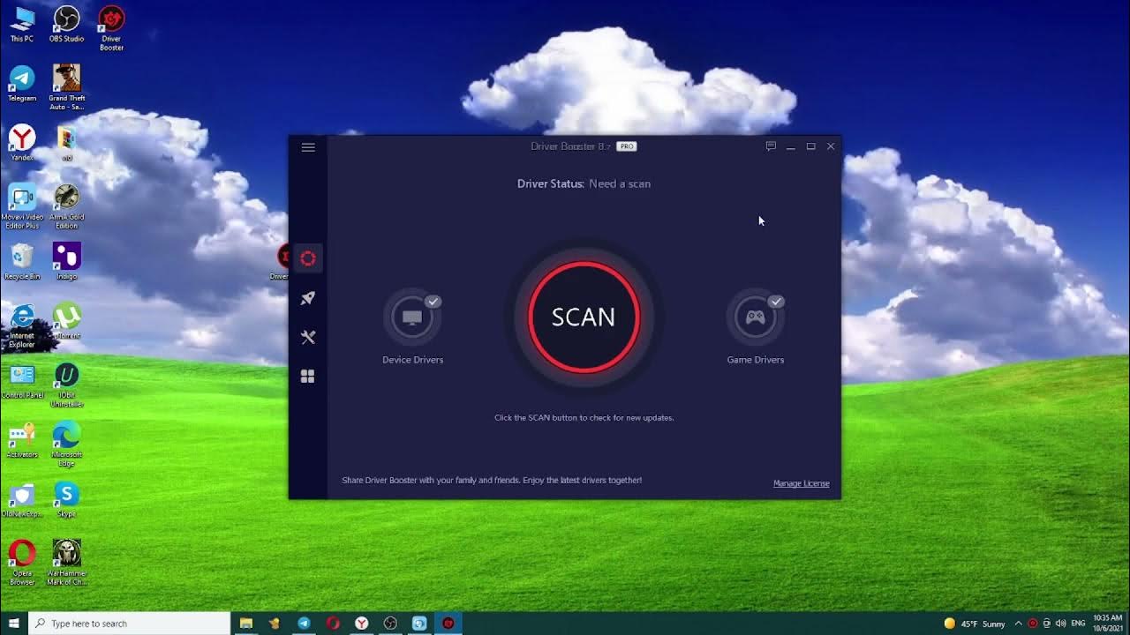1130x635 pixels.
Task: Select the ArmA Gold Edition desktop icon
Action: [x=67, y=206]
